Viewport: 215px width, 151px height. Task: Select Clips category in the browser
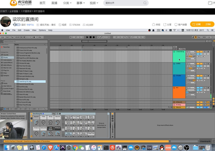coord(5,73)
